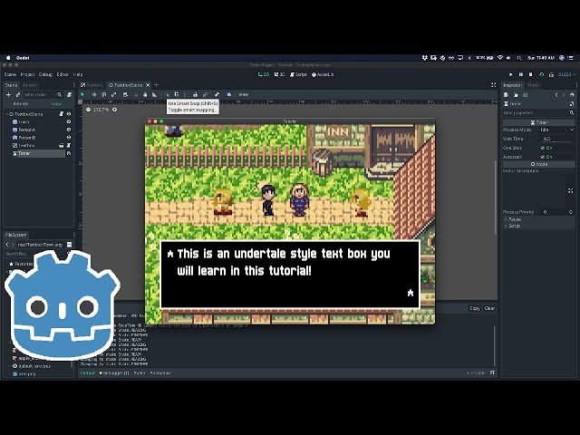This screenshot has height=435, width=580.
Task: Add a new scene tab with plus
Action: click(x=156, y=85)
